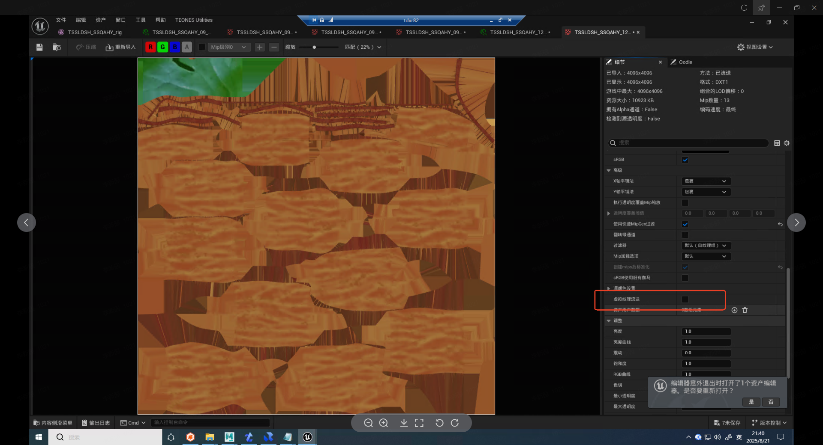The image size is (823, 445).
Task: Click 是 to reopen asset editor
Action: (751, 402)
